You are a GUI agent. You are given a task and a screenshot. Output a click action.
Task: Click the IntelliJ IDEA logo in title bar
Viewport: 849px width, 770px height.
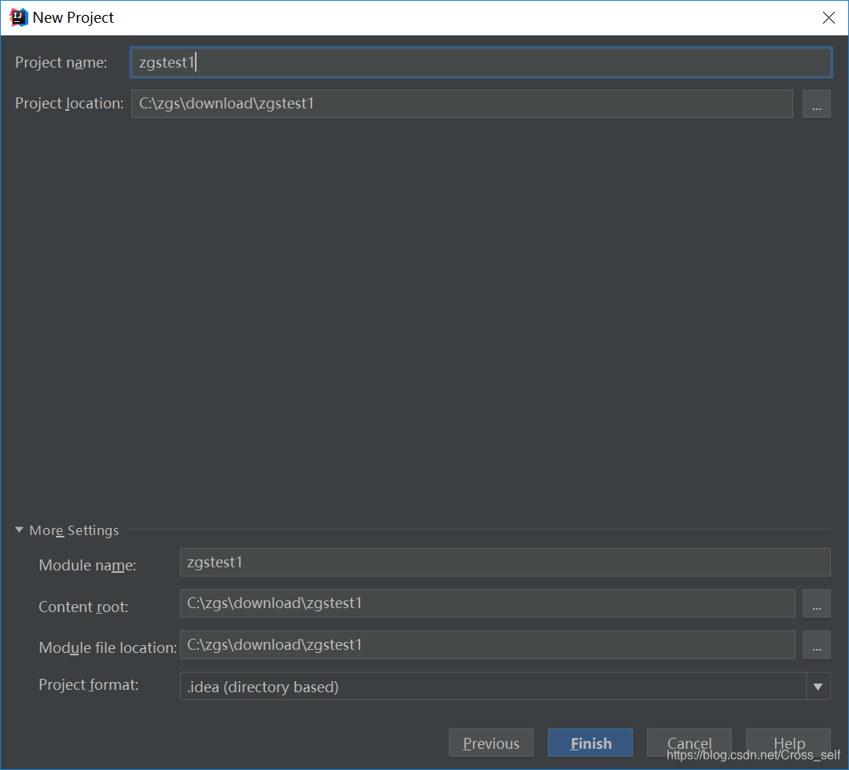19,18
